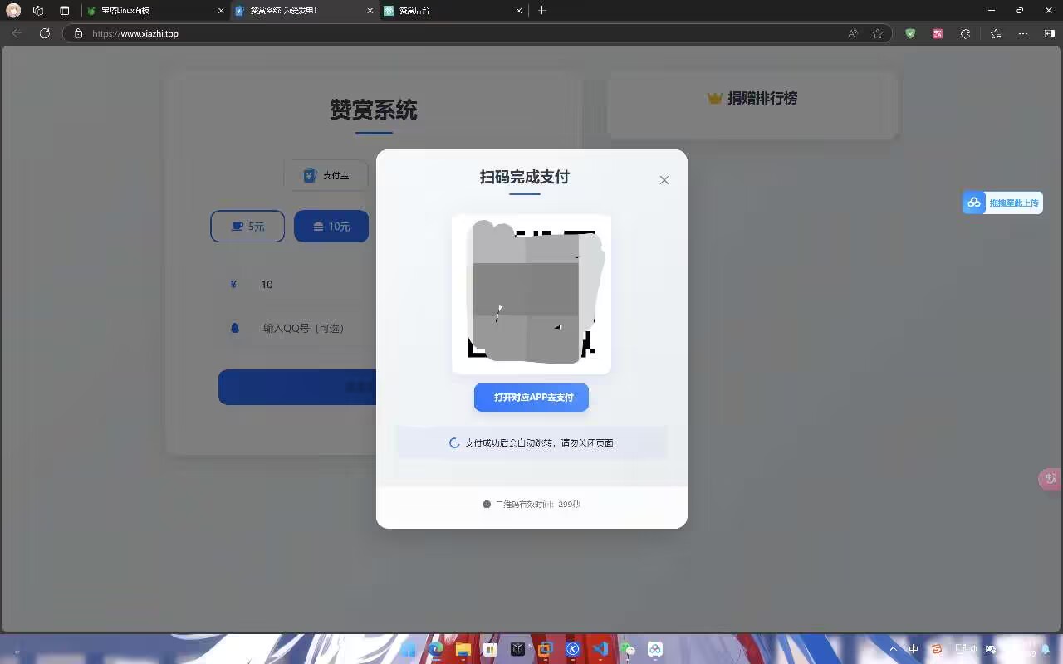Image resolution: width=1063 pixels, height=664 pixels.
Task: Reload the page with refresh icon
Action: 45,33
